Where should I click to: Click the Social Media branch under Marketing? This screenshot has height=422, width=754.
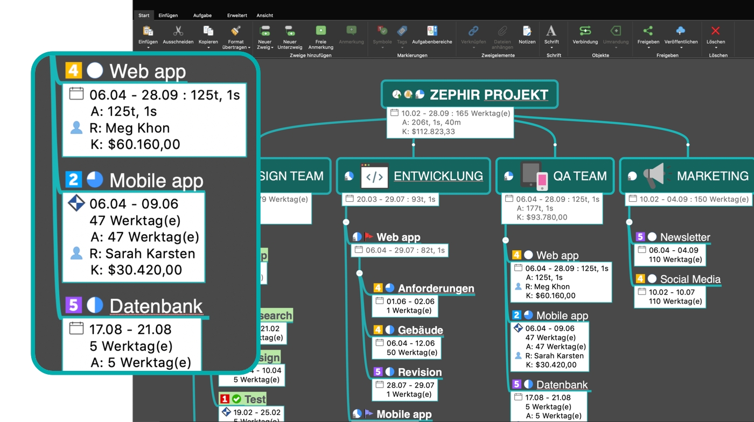click(690, 279)
